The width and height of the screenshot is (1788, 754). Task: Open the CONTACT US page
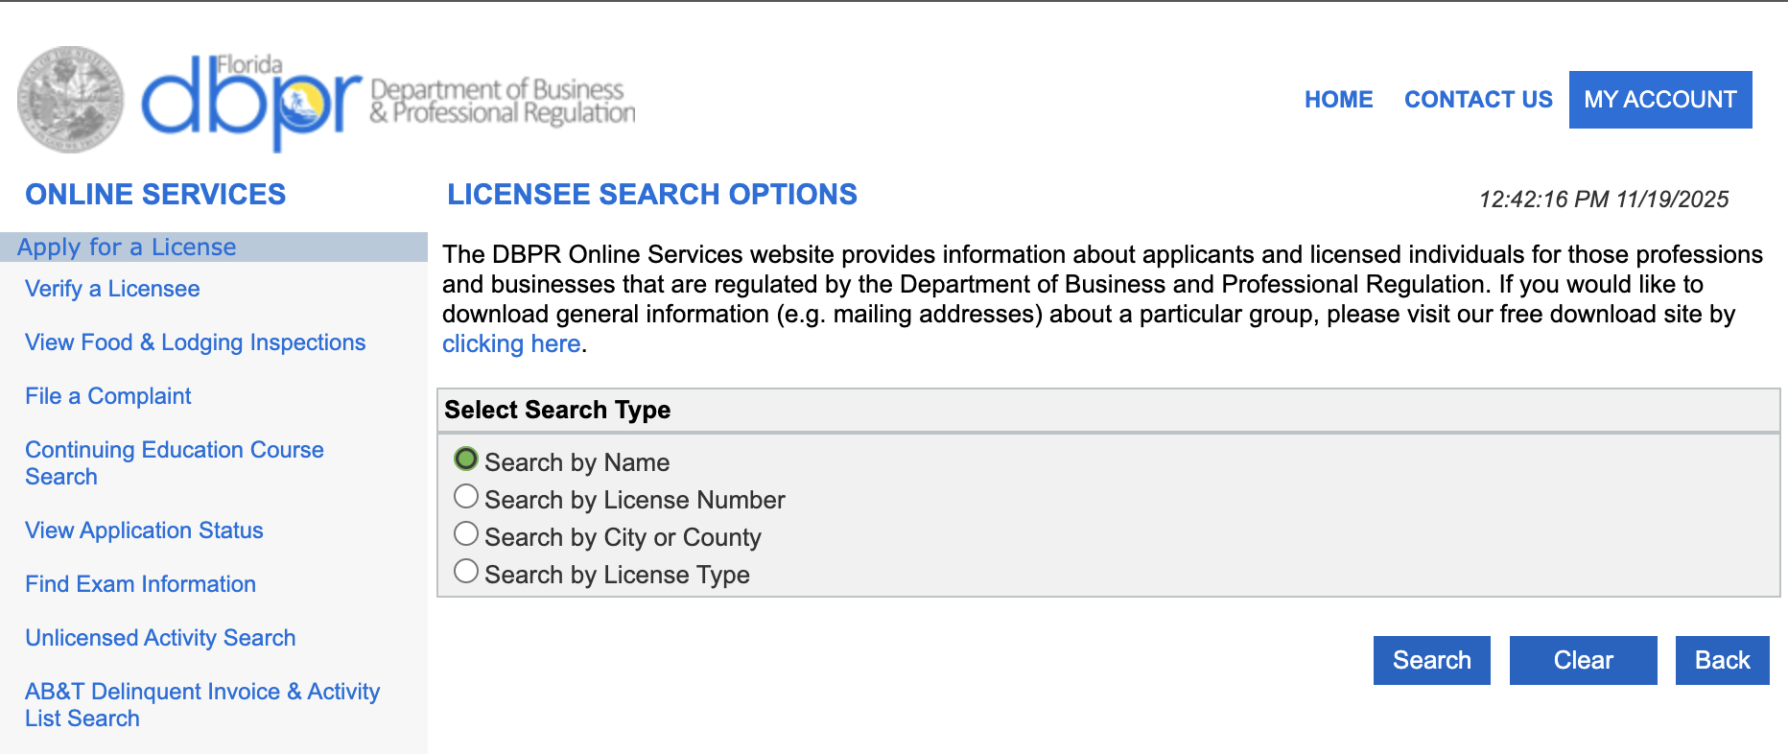(1478, 100)
